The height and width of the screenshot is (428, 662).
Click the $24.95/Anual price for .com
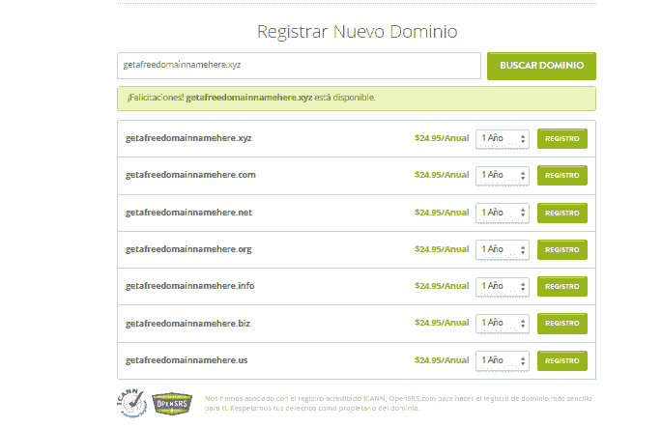pyautogui.click(x=442, y=175)
